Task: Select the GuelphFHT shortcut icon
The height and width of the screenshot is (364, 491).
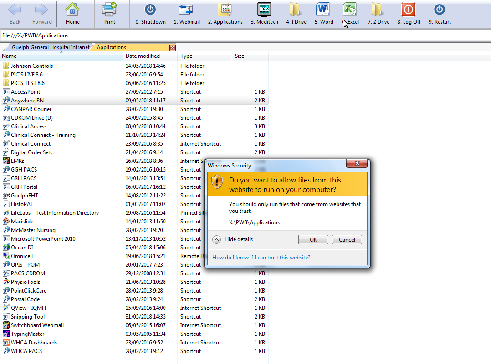Action: point(6,196)
